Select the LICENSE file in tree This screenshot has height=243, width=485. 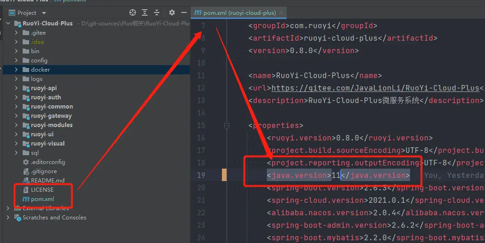(42, 189)
